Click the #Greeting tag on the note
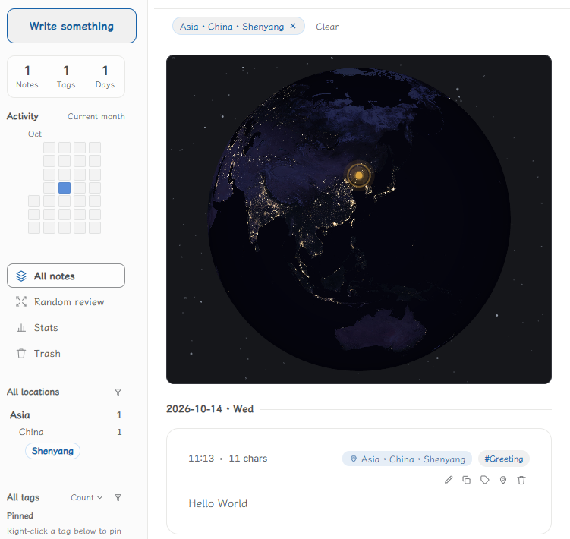 click(504, 459)
